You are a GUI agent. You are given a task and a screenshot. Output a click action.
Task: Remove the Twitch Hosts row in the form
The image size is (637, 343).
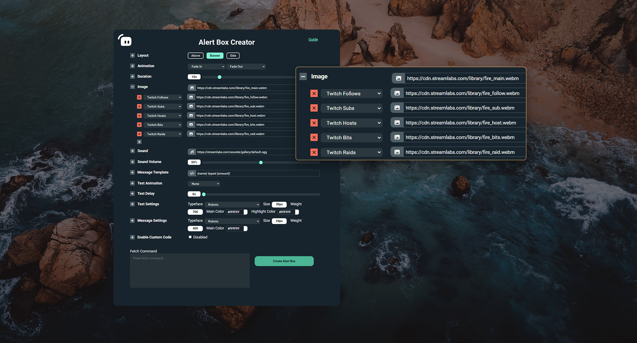point(139,116)
